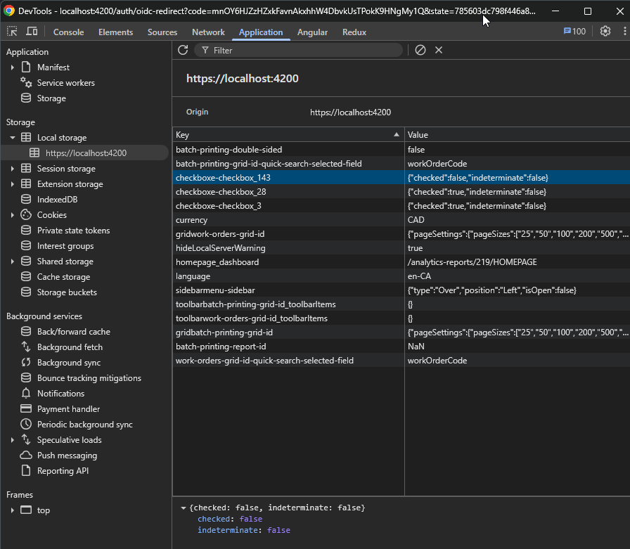Select the top frame entry
The width and height of the screenshot is (630, 549).
point(44,510)
